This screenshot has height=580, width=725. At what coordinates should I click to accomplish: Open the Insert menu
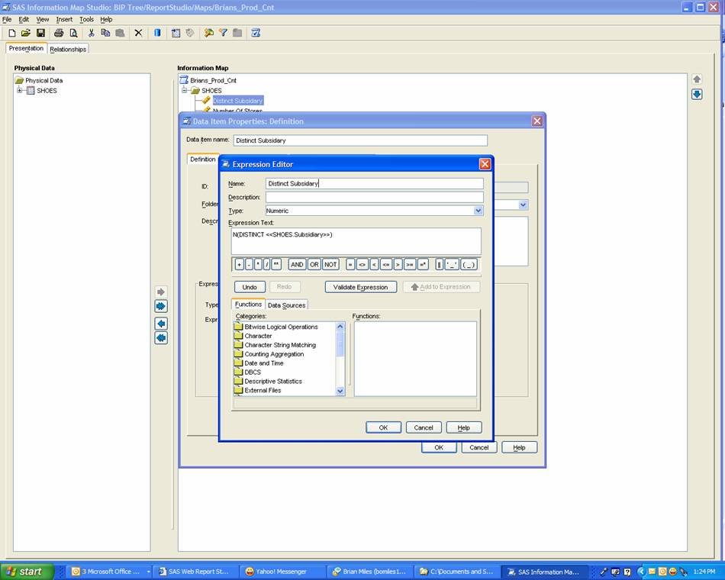pos(64,19)
